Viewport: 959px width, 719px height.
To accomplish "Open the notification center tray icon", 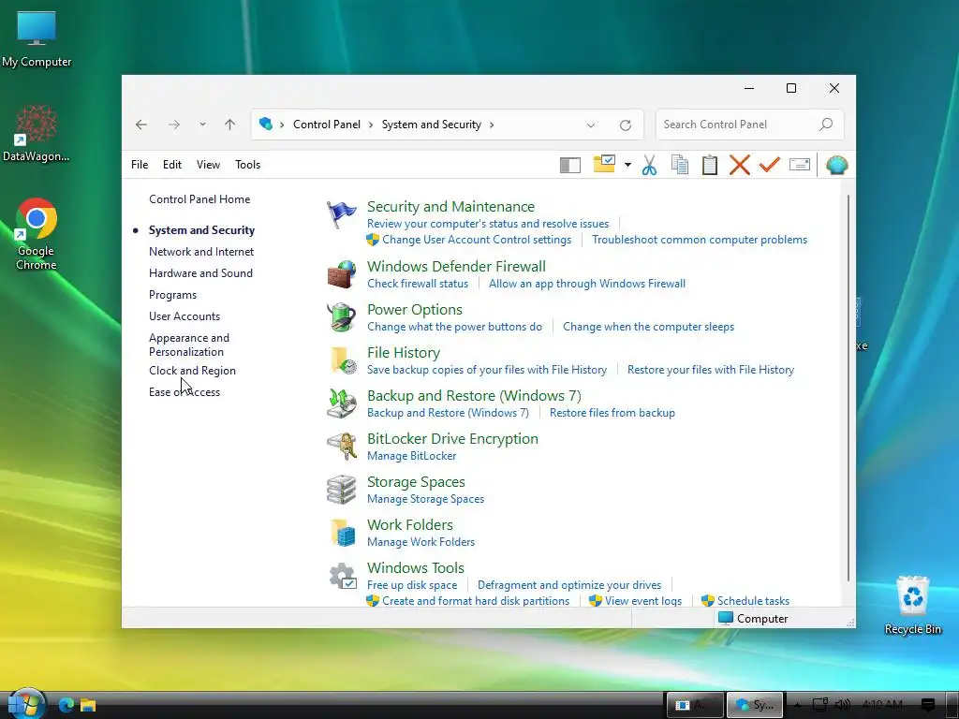I will tap(928, 705).
